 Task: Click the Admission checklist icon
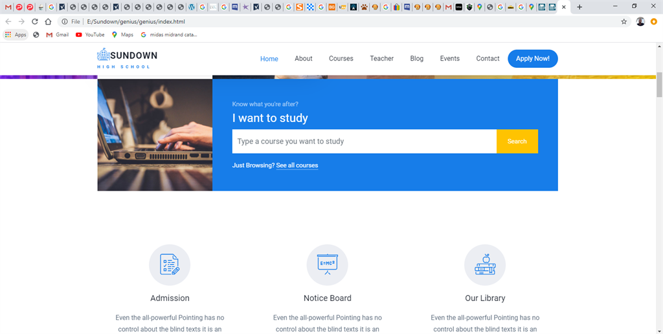click(x=170, y=265)
